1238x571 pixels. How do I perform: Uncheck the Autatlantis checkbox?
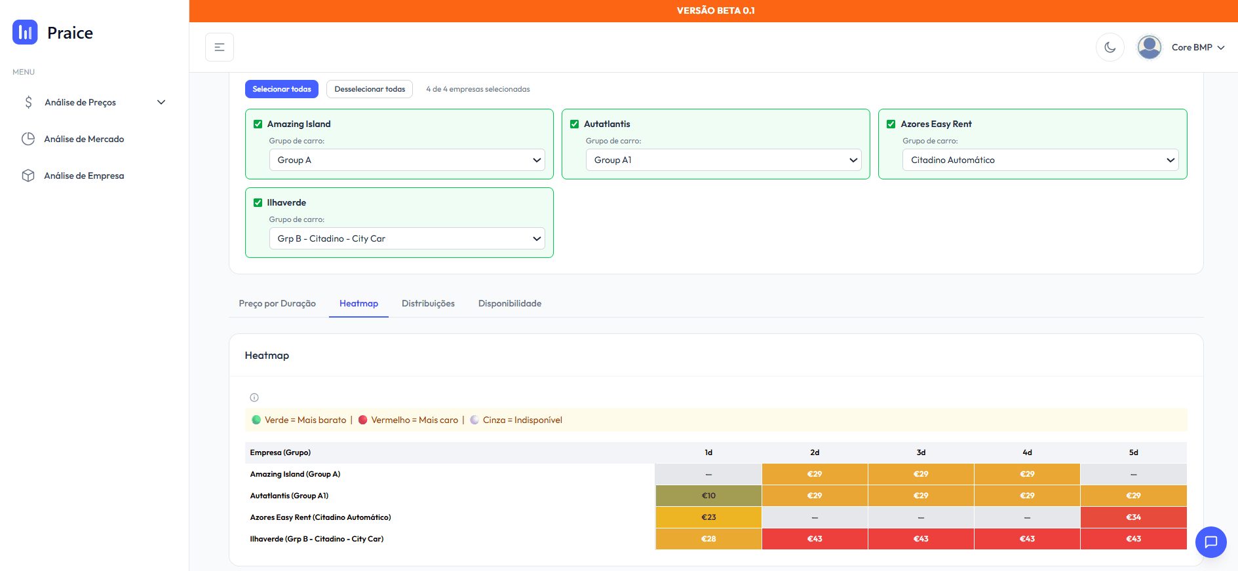tap(575, 124)
